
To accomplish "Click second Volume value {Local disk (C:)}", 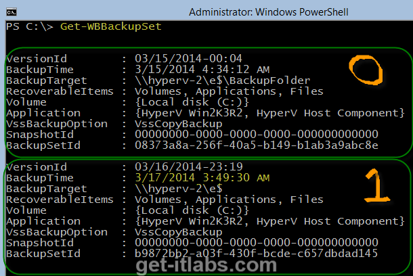I will pos(192,210).
